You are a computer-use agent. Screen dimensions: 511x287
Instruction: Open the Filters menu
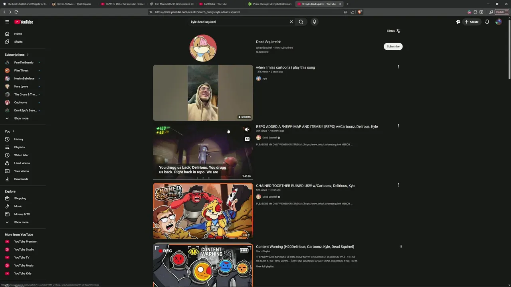point(393,31)
